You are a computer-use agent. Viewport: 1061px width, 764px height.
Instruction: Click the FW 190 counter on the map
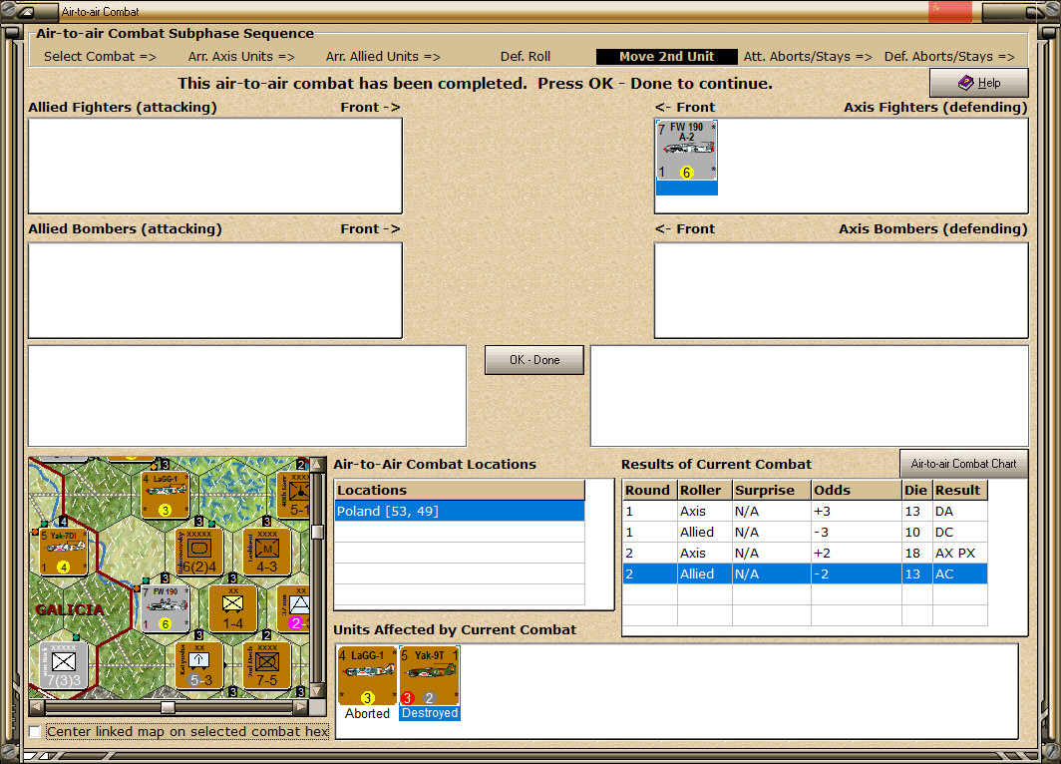point(166,608)
